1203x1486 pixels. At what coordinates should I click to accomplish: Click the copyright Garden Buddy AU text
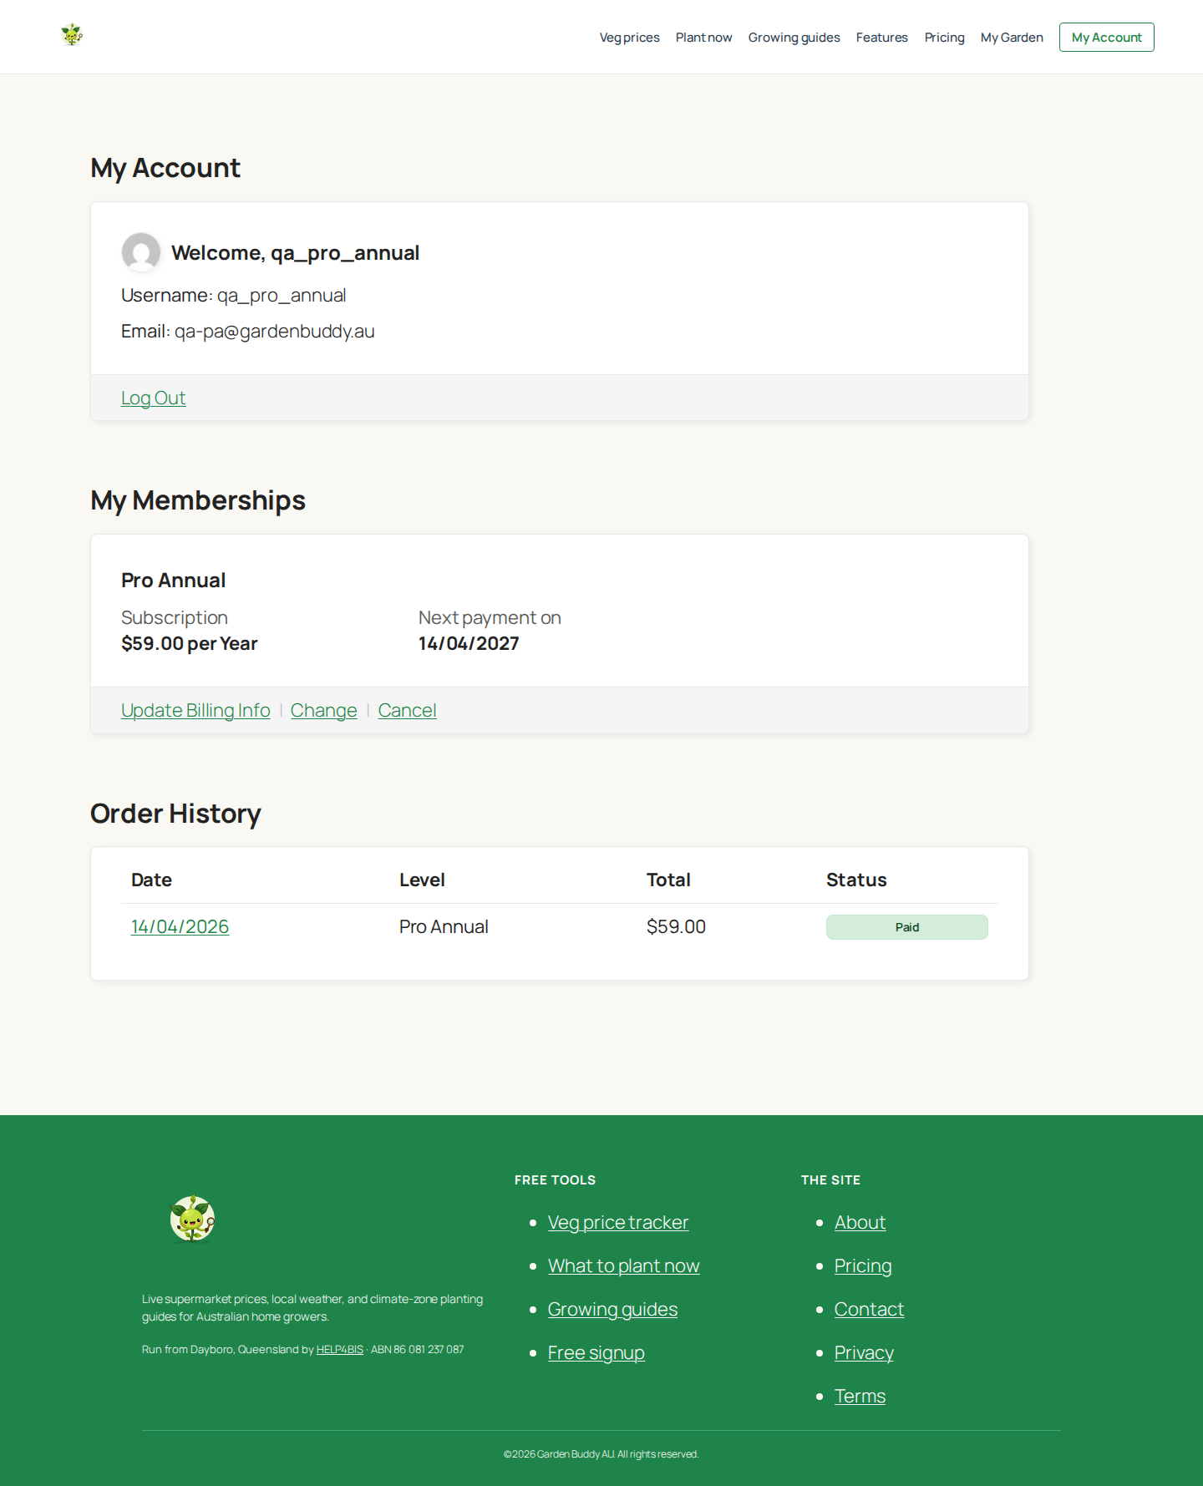[x=601, y=1454]
